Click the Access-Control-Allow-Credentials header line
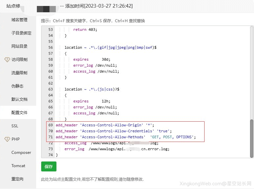 (x=114, y=131)
